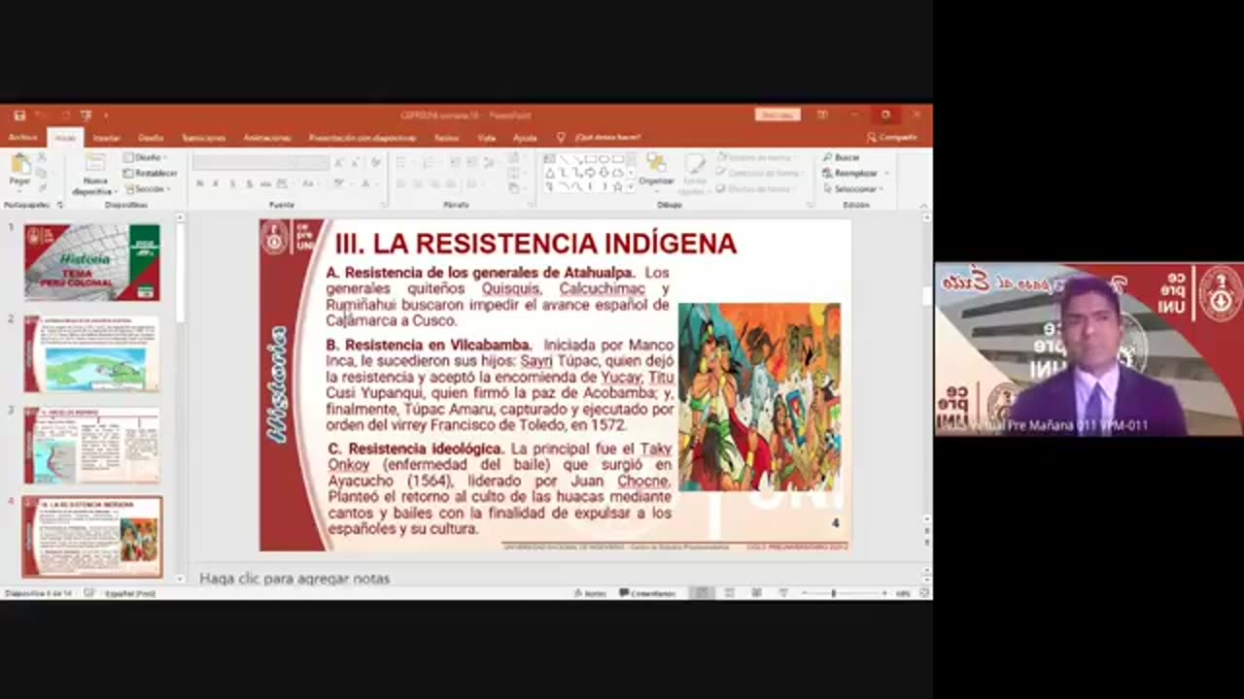1244x699 pixels.
Task: Toggle align right paragraph
Action: click(433, 183)
